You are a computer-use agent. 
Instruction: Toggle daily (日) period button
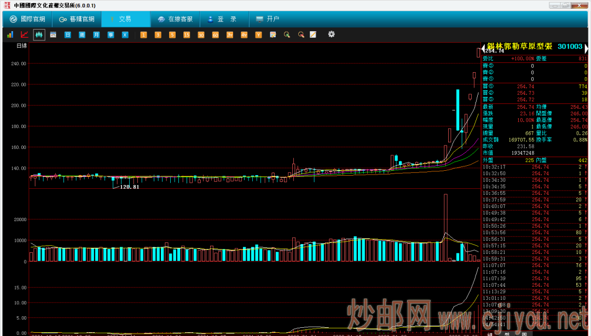[68, 35]
